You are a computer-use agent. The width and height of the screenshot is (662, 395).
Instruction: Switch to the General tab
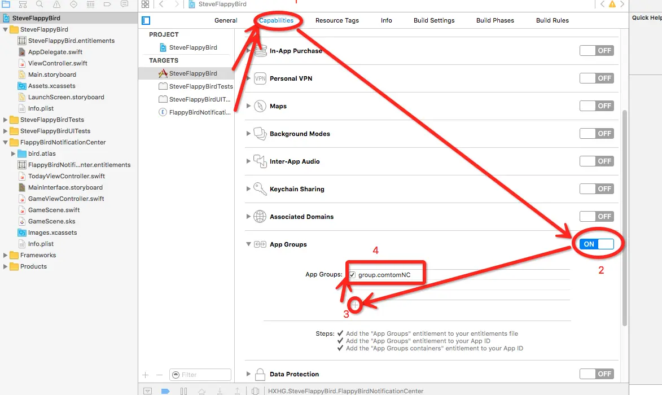(226, 20)
